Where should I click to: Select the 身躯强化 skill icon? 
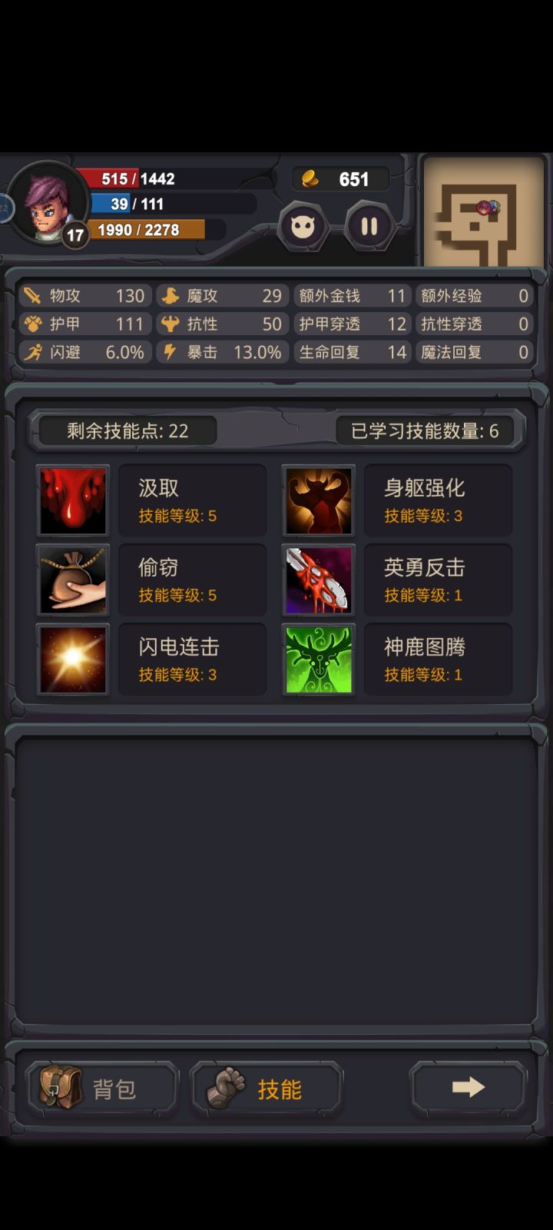point(319,500)
